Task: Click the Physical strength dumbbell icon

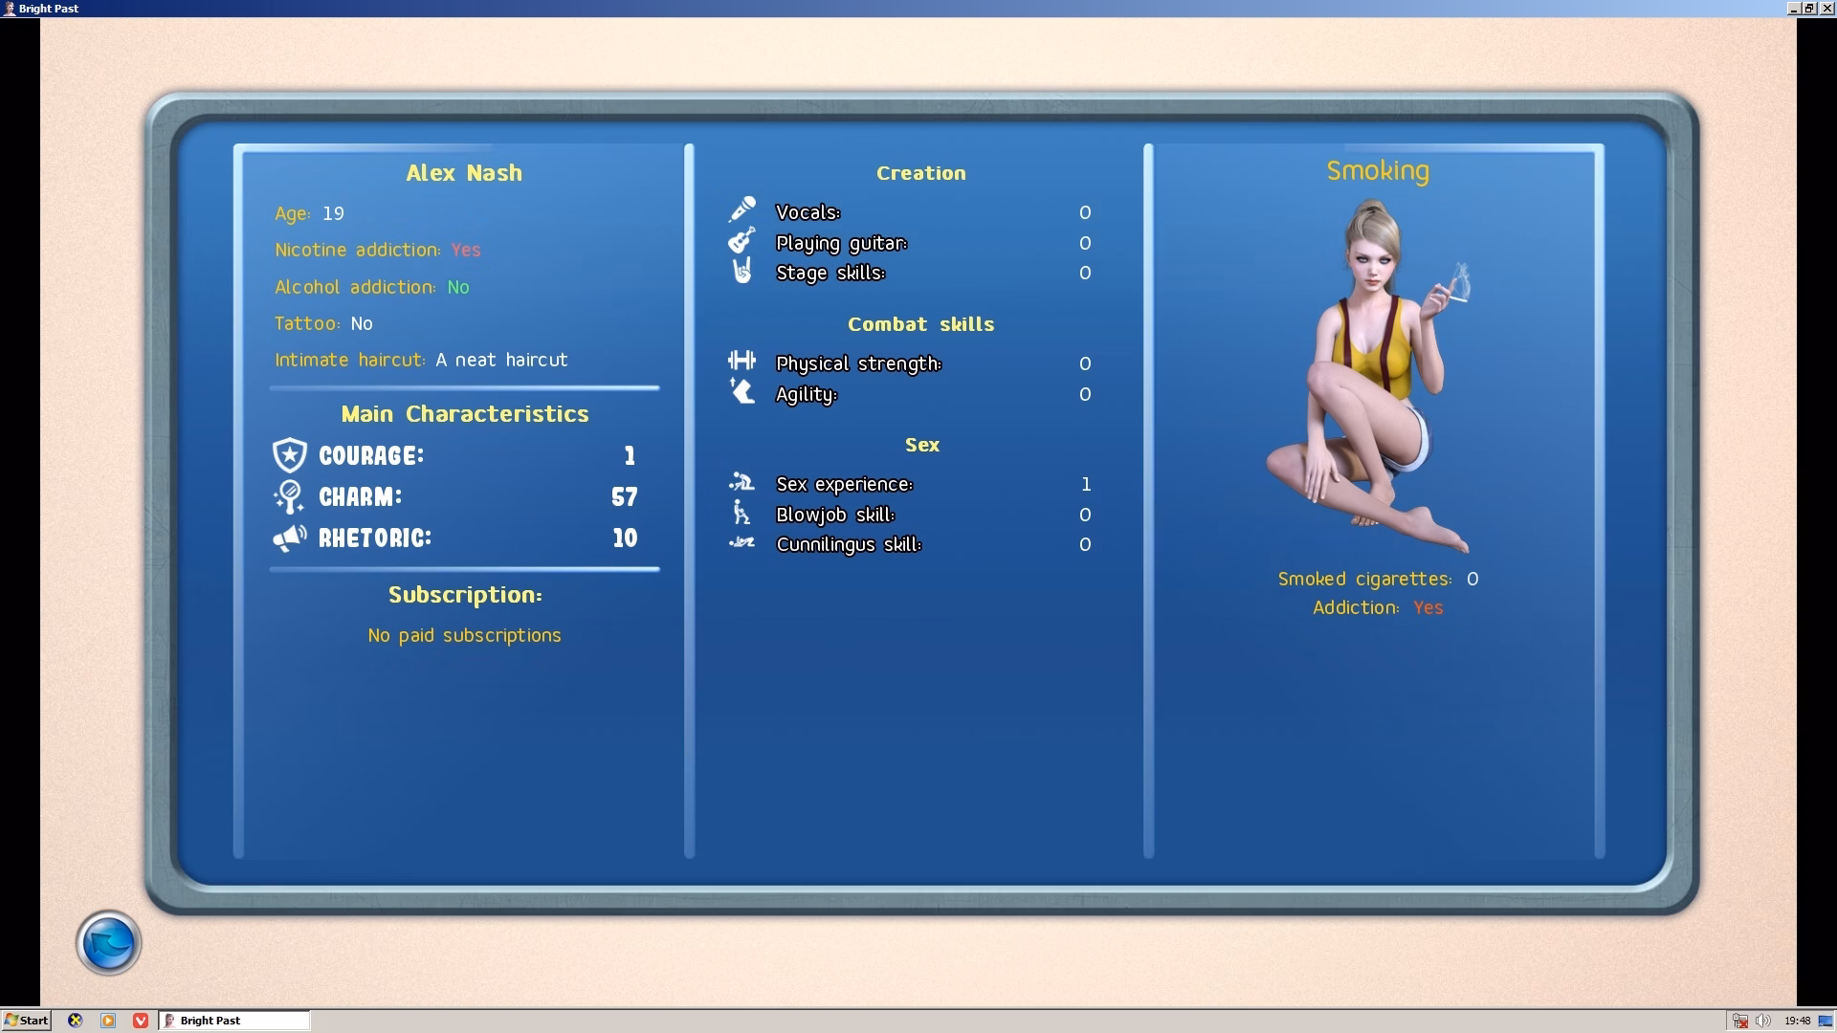Action: (x=741, y=361)
